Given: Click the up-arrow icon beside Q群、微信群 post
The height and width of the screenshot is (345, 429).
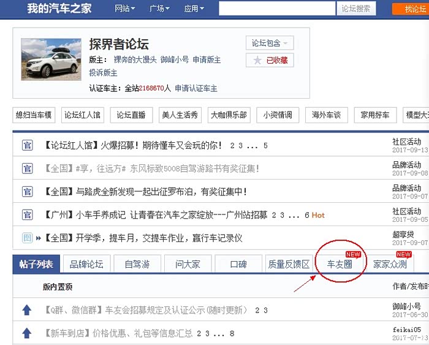Looking at the screenshot, I should (x=26, y=310).
